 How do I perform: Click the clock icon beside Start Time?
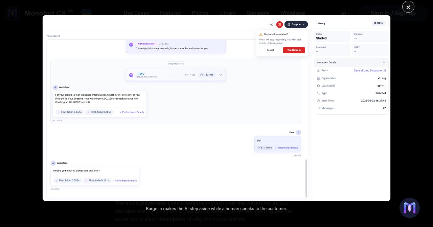pyautogui.click(x=318, y=101)
